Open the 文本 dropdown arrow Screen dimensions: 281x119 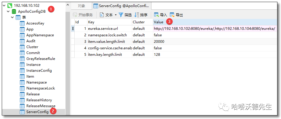[116, 15]
